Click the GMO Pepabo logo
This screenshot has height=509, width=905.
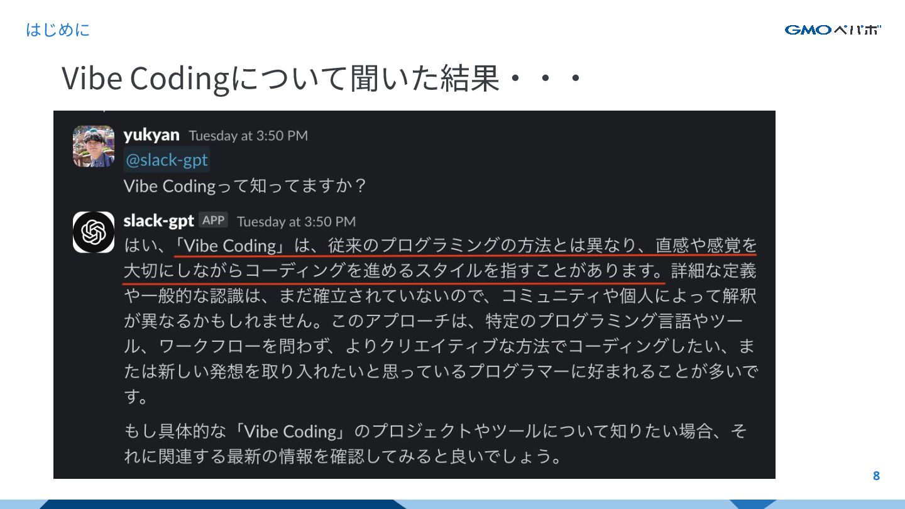(833, 30)
